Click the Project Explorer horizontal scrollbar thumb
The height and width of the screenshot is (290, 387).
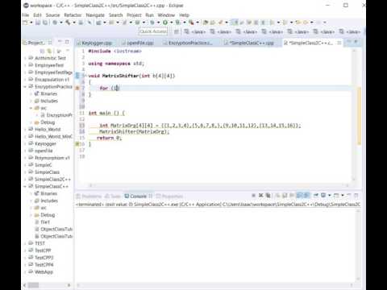[x=34, y=285]
